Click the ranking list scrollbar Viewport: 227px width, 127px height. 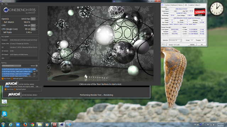coord(37,72)
